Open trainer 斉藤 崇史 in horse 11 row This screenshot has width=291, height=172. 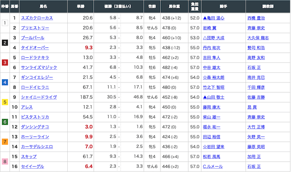pos(256,117)
